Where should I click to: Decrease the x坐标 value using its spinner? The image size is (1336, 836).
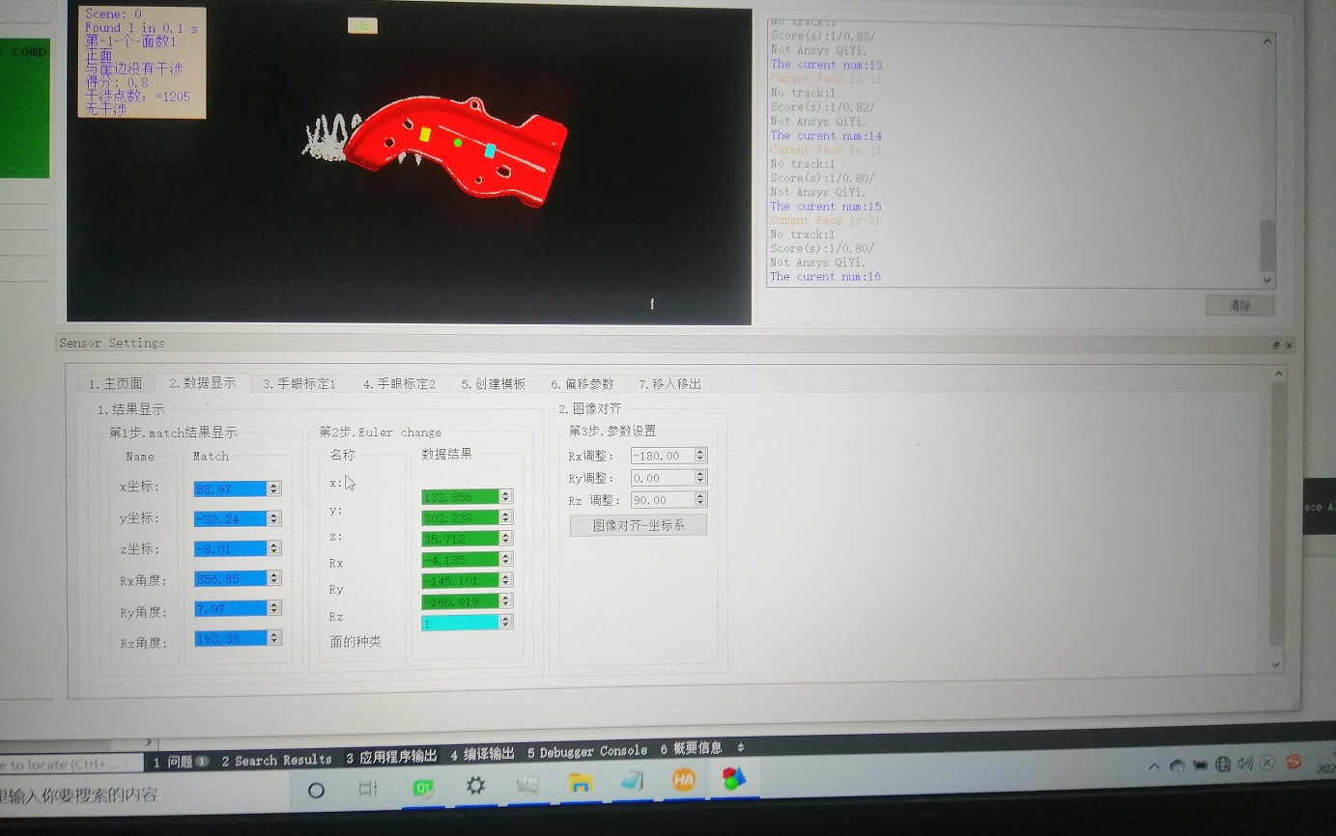pyautogui.click(x=273, y=492)
